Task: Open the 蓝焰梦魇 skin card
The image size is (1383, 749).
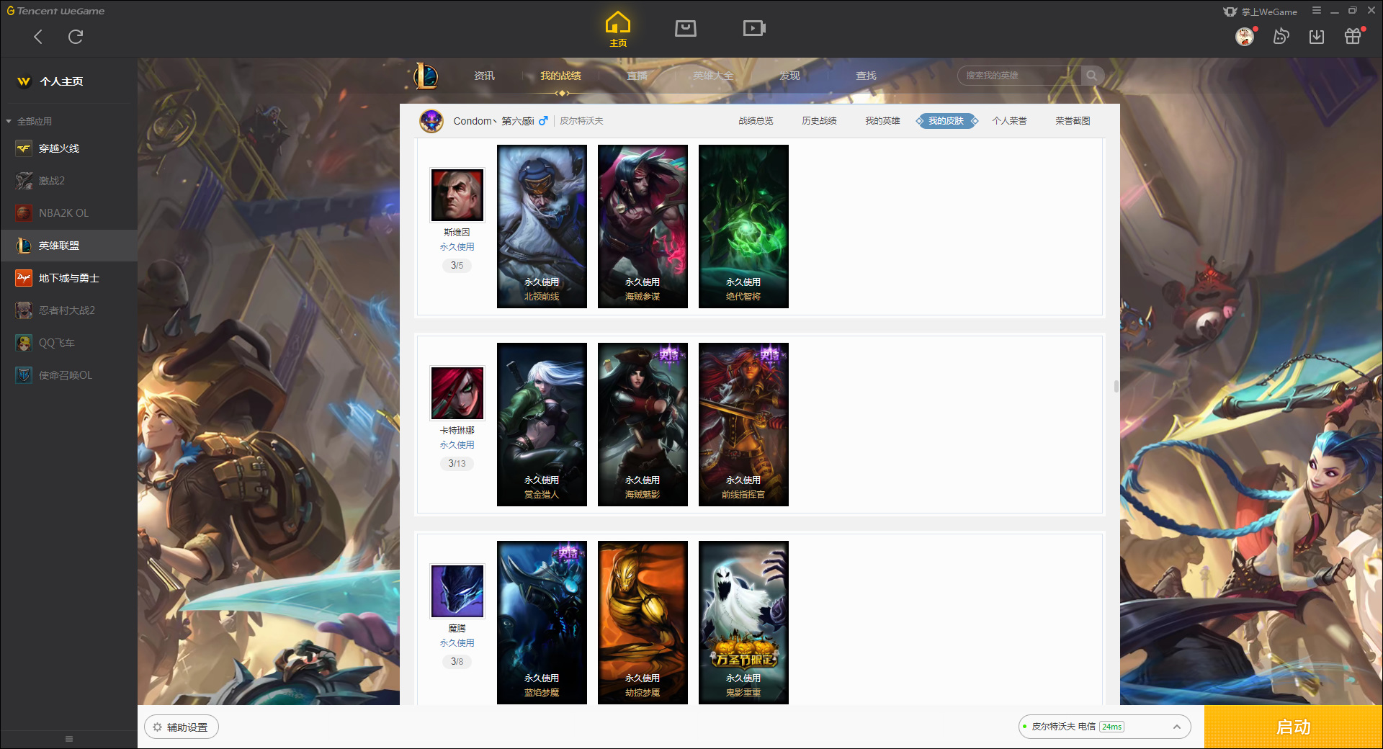Action: (542, 622)
